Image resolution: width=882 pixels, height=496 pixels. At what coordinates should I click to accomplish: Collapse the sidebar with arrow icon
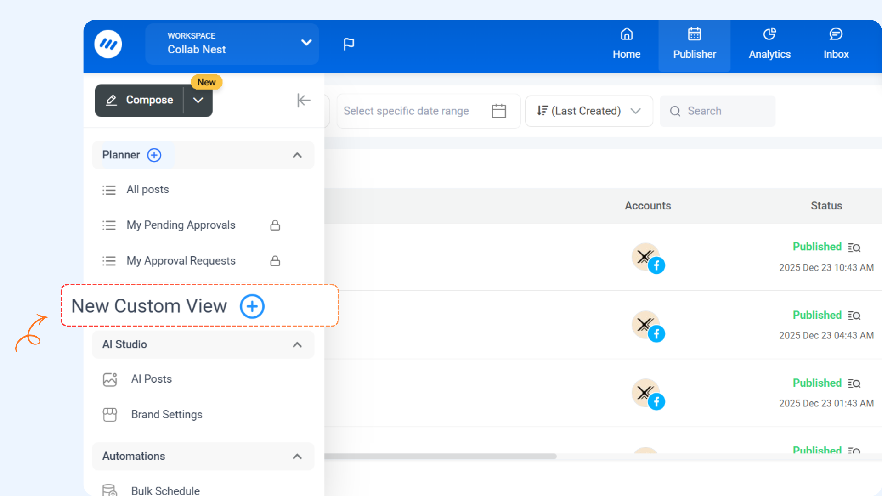tap(304, 100)
